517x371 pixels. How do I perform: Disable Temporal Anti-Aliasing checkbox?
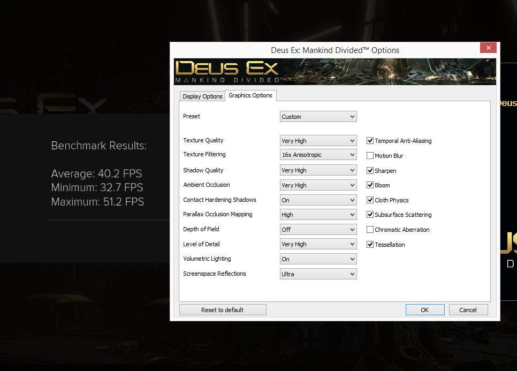pos(370,141)
